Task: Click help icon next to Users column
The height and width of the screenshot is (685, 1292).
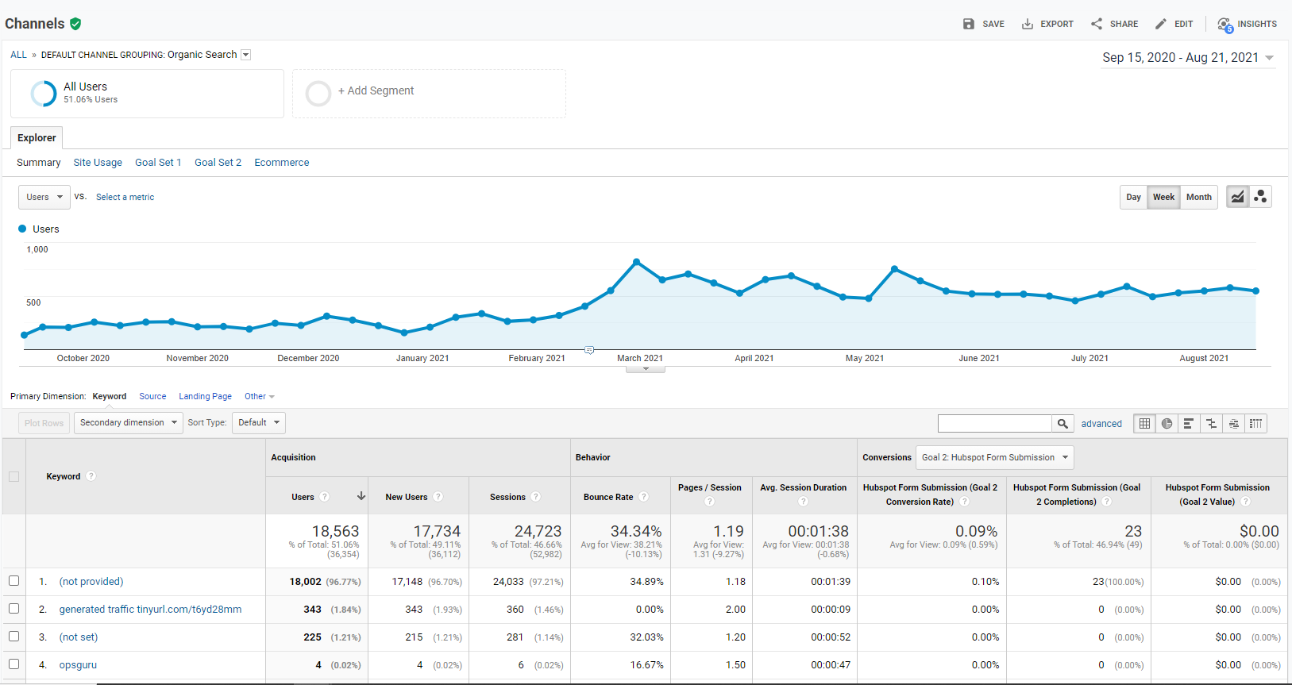Action: click(325, 497)
